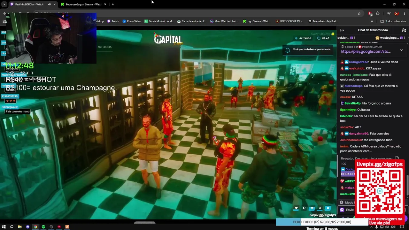The height and width of the screenshot is (230, 409).
Task: Click username nandox_jamaicano in chat
Action: pyautogui.click(x=354, y=75)
